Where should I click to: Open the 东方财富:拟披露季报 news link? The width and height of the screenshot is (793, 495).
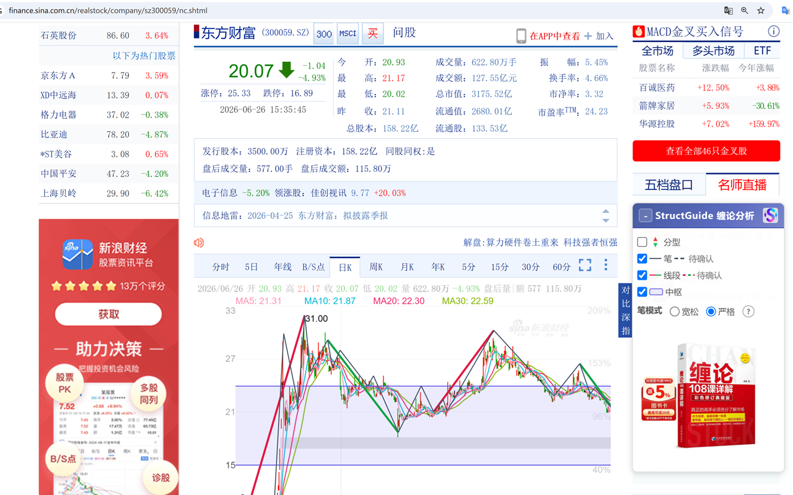coord(343,216)
